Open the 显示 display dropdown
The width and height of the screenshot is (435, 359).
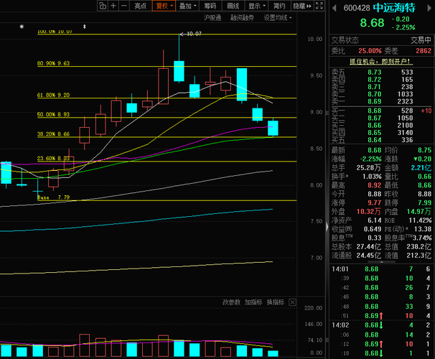click(256, 6)
